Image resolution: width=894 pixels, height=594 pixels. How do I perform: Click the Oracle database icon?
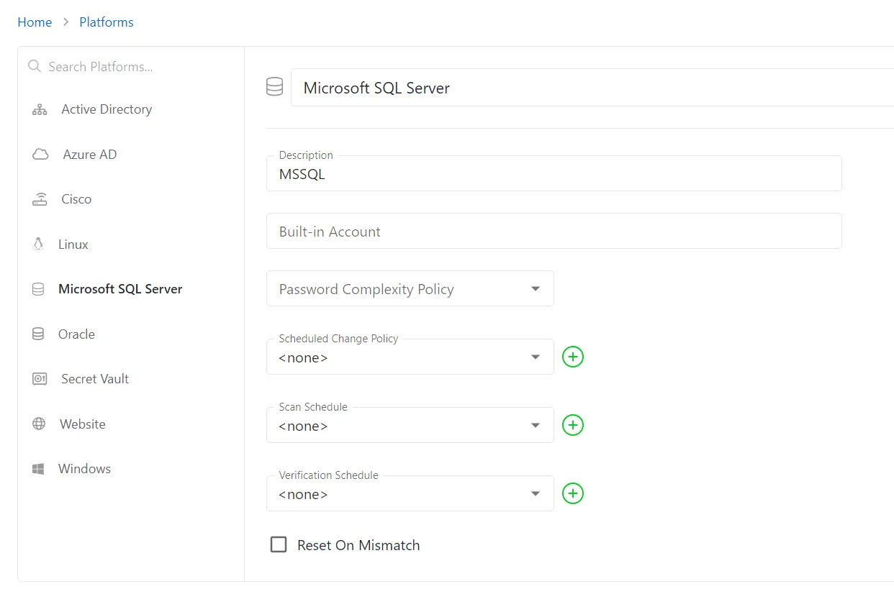[38, 334]
